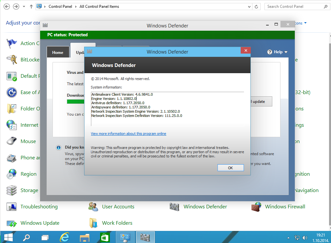331x243 pixels.
Task: Go forward in Control Panel navigation
Action: 16,7
